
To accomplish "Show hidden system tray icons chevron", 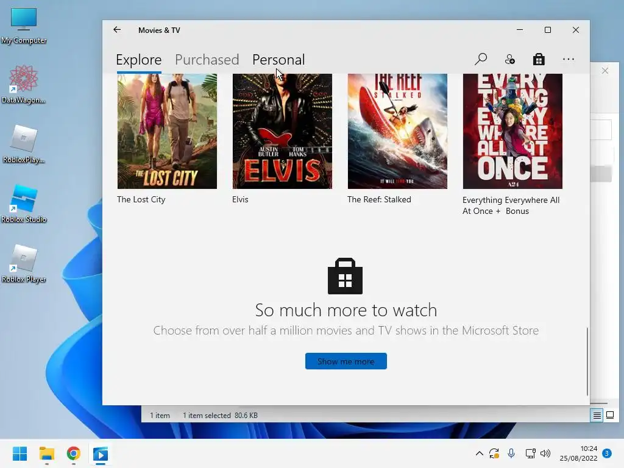I will [x=480, y=453].
